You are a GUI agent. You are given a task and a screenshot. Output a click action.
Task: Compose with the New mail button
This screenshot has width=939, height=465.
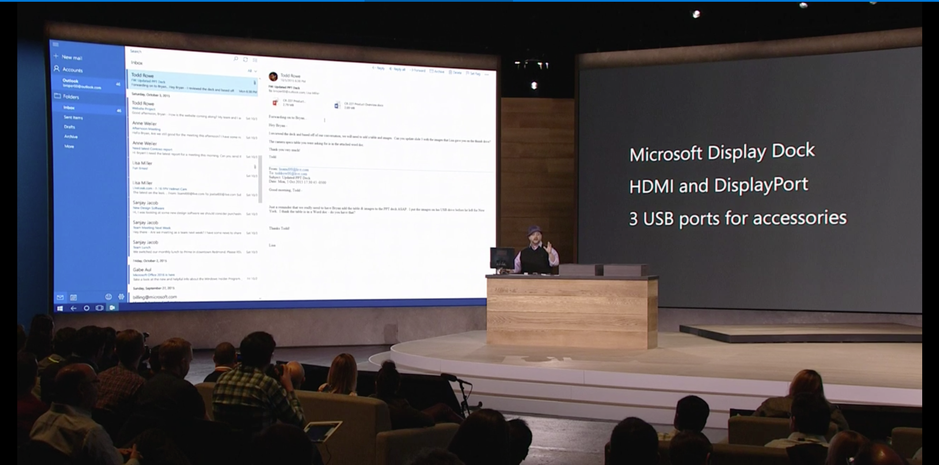pos(68,57)
